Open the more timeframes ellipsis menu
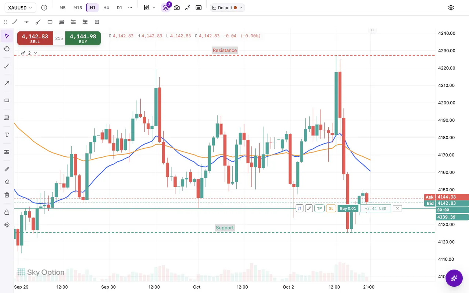 click(x=130, y=8)
